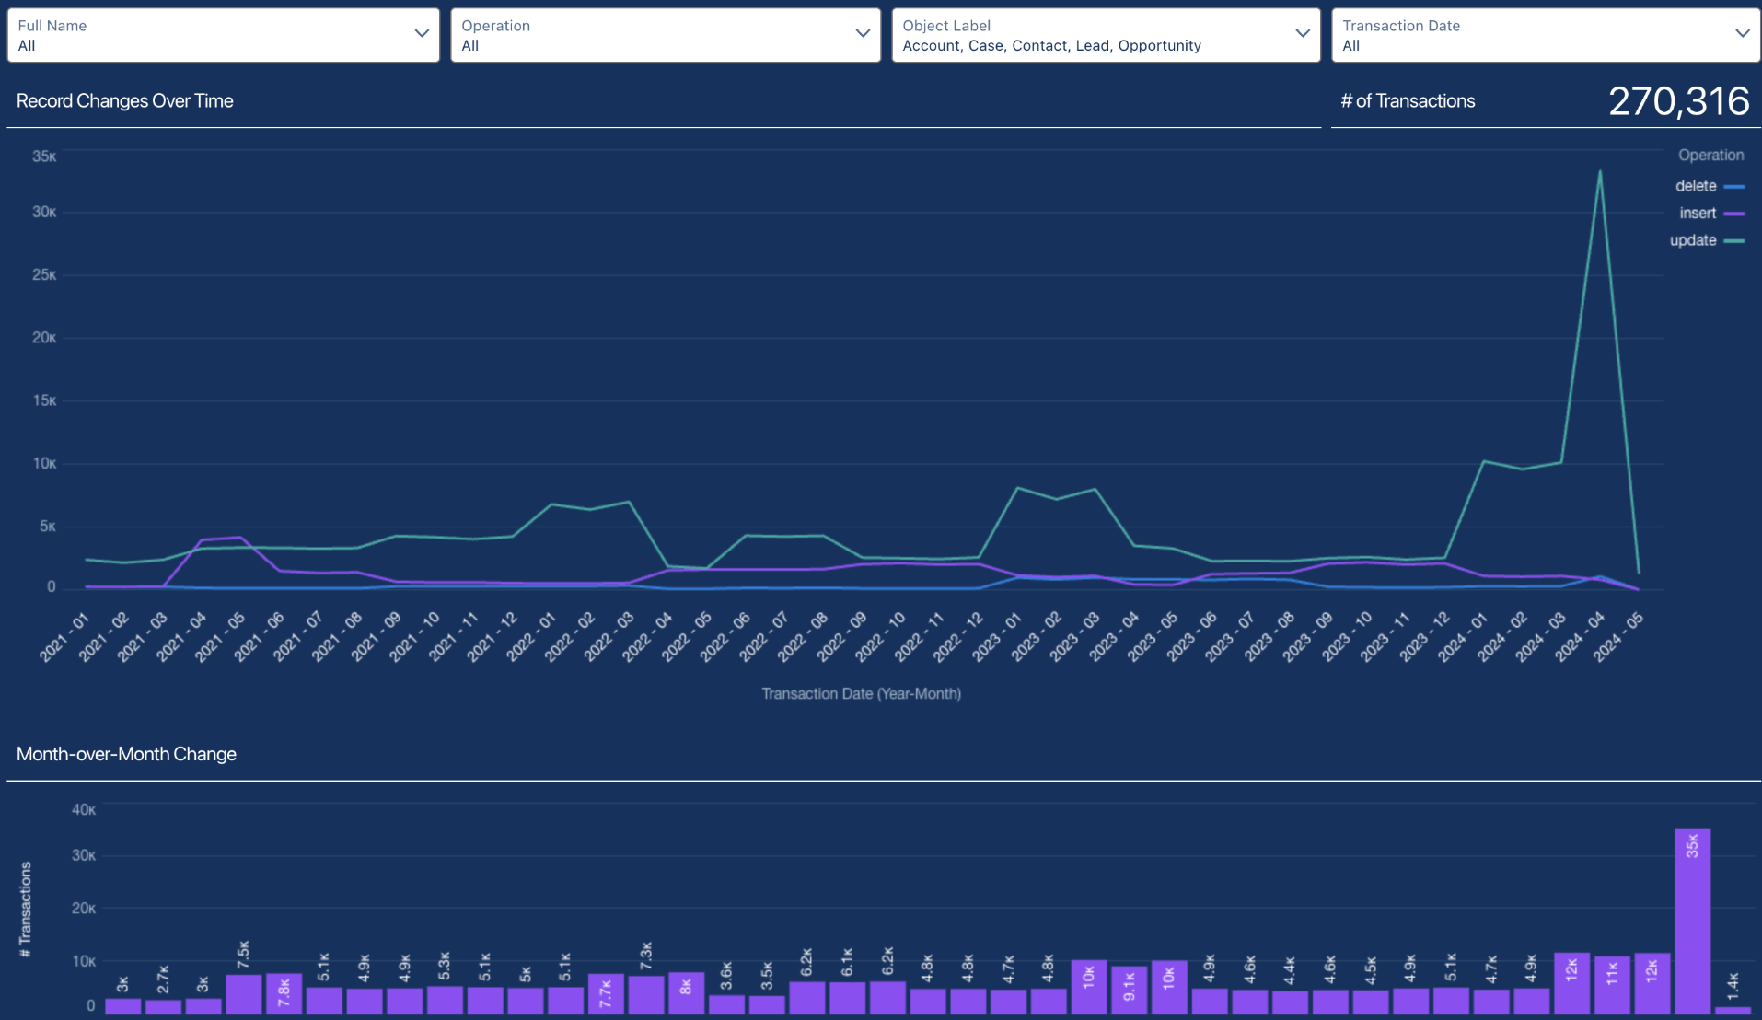Toggle the delete series in legend

[1696, 186]
